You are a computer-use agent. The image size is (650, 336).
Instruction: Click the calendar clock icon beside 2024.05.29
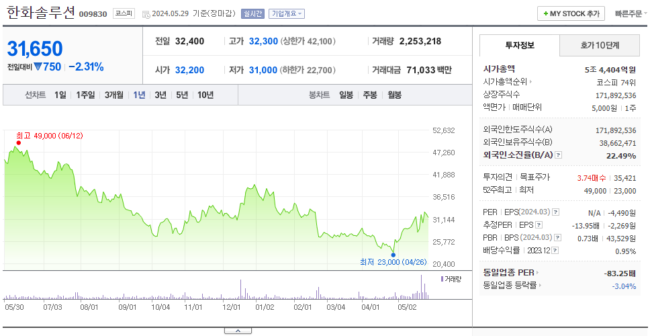pyautogui.click(x=146, y=14)
